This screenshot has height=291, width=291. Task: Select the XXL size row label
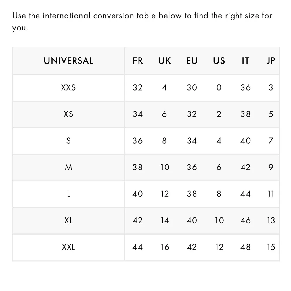point(68,247)
